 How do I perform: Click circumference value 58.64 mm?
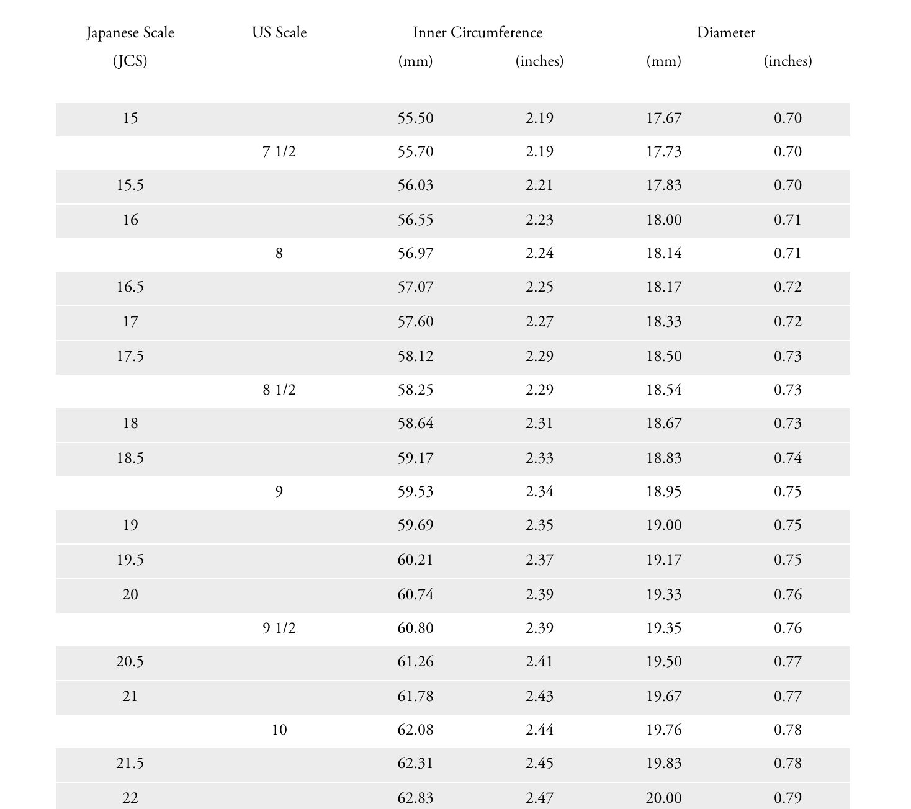coord(415,424)
